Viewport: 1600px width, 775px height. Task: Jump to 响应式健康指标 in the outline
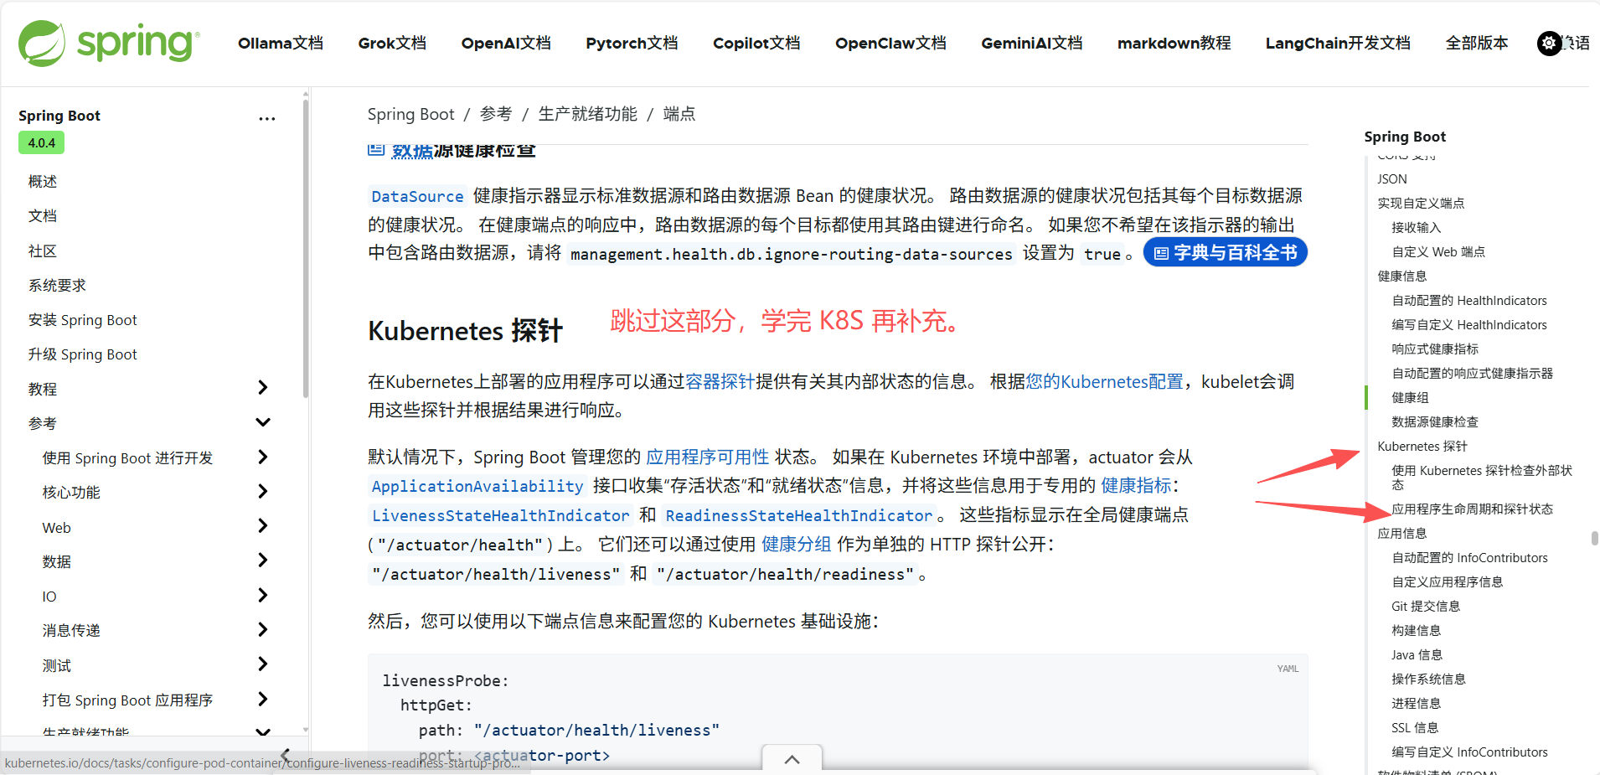pyautogui.click(x=1435, y=349)
